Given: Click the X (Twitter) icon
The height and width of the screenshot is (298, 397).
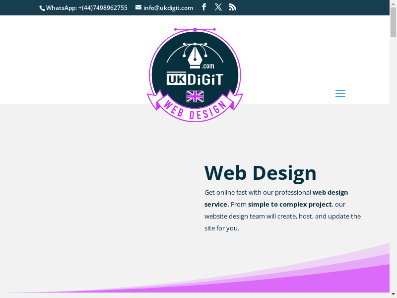Looking at the screenshot, I should (x=218, y=7).
